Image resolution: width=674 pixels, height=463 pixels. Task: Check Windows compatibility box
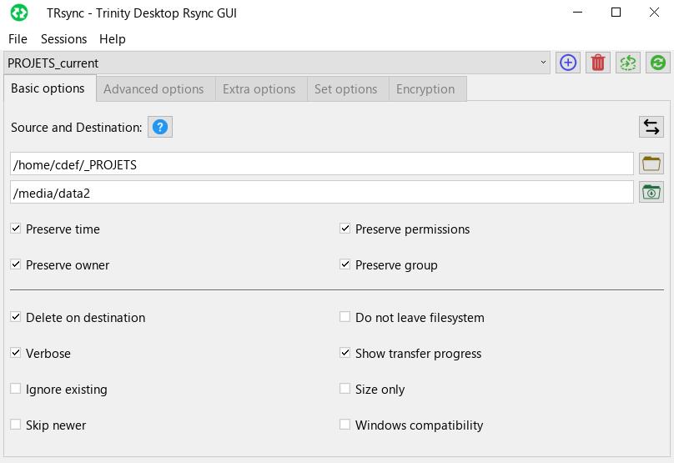point(345,425)
